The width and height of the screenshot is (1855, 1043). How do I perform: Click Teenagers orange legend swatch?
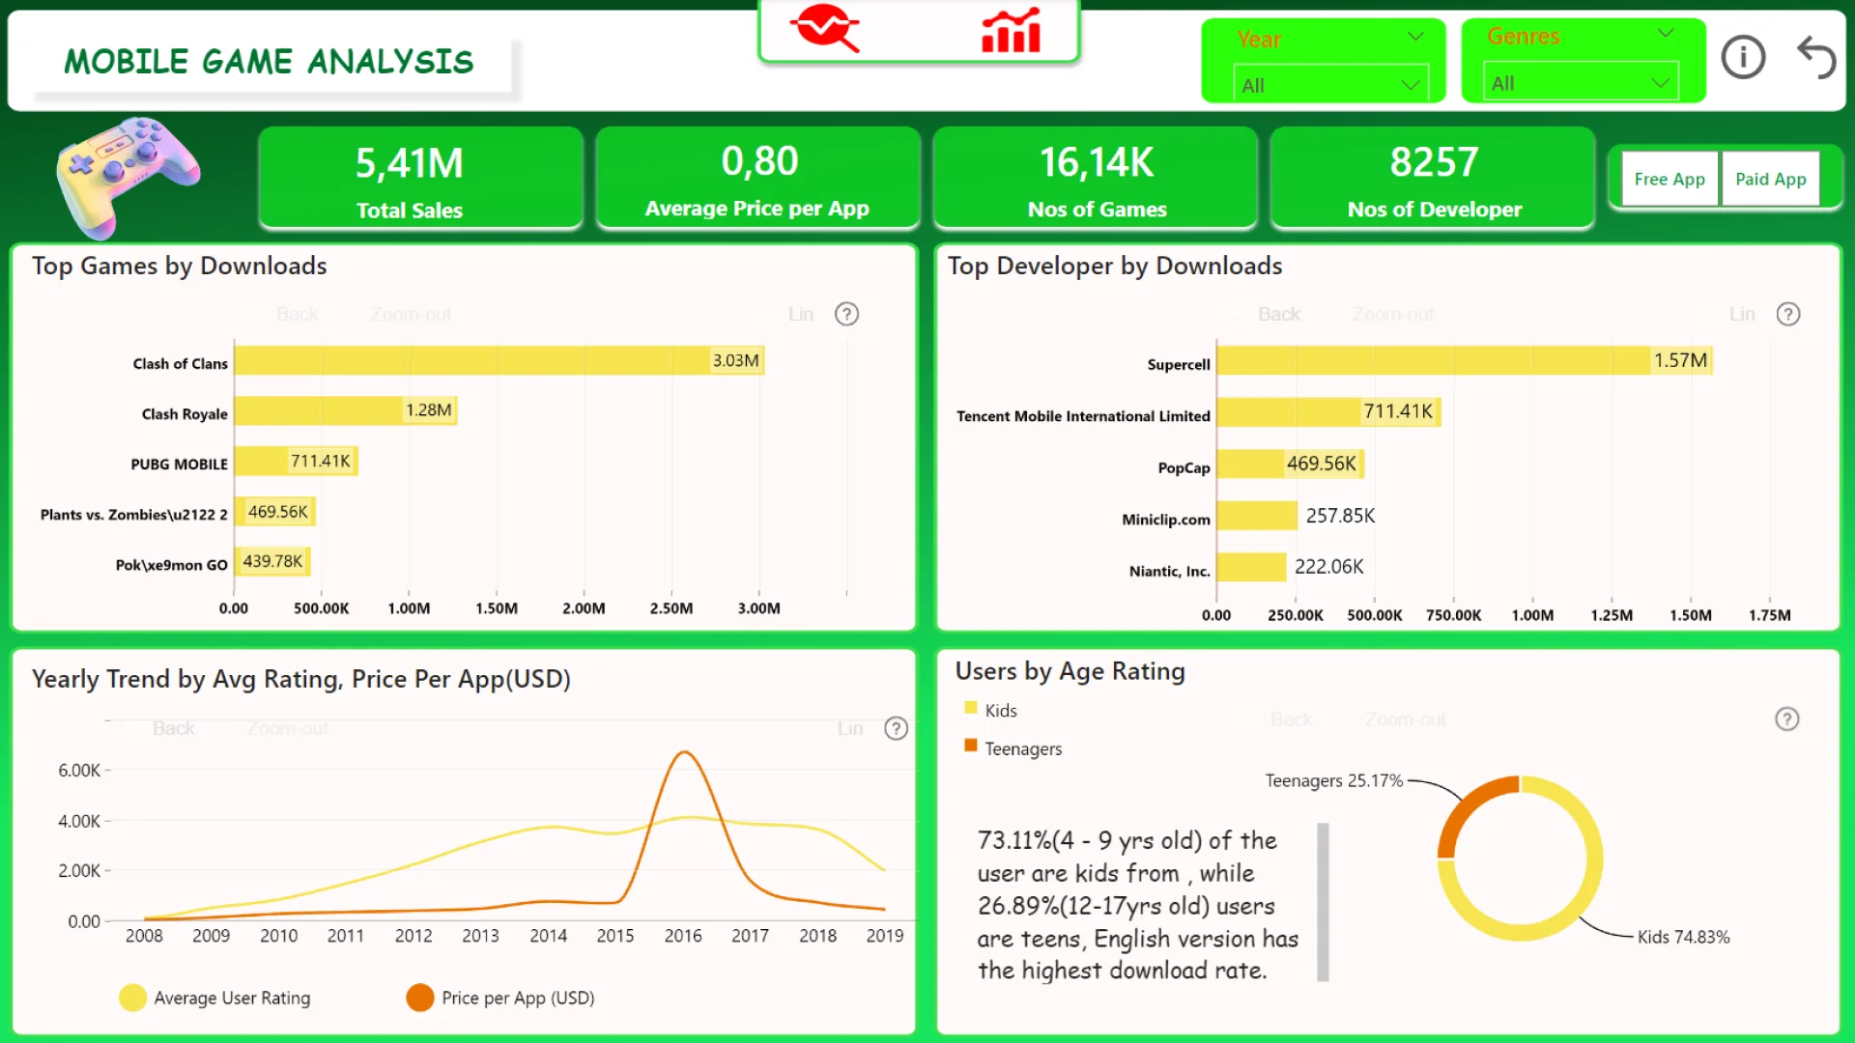[971, 746]
